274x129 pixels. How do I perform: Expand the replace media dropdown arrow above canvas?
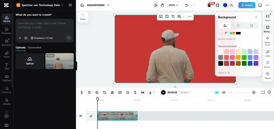tap(183, 16)
